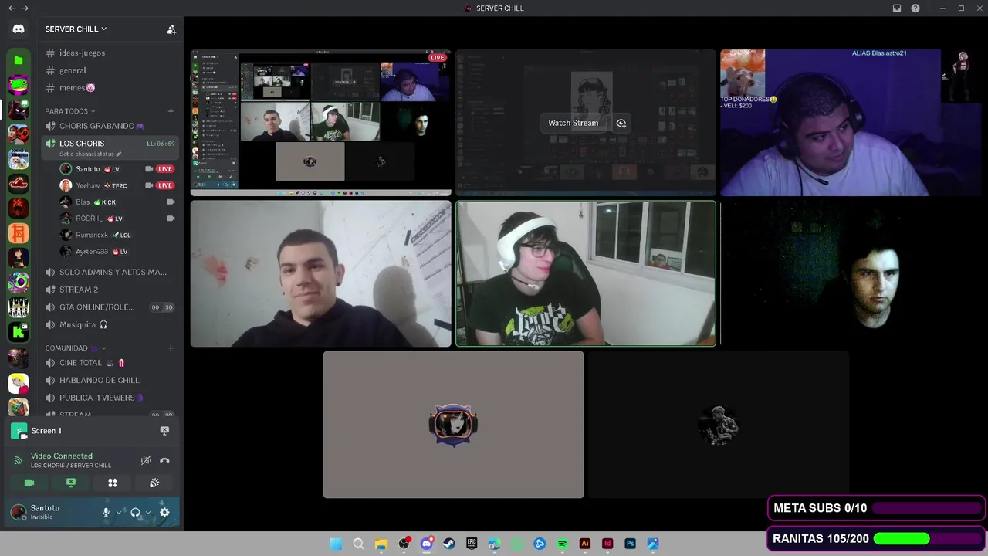Set a channel status link
The height and width of the screenshot is (556, 988).
point(90,154)
